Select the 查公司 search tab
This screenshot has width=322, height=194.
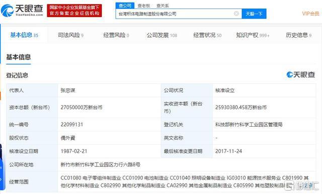(x=125, y=6)
